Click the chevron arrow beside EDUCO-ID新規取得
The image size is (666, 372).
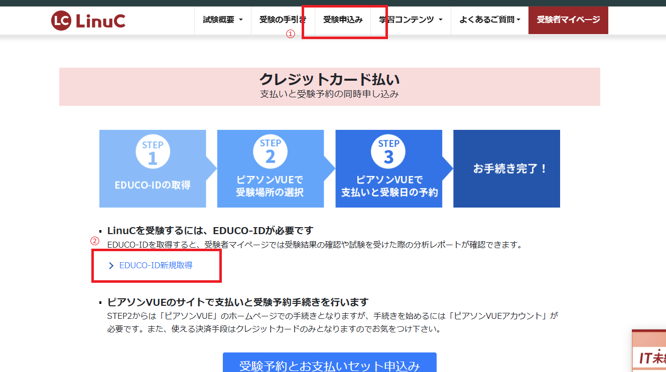[x=111, y=266]
